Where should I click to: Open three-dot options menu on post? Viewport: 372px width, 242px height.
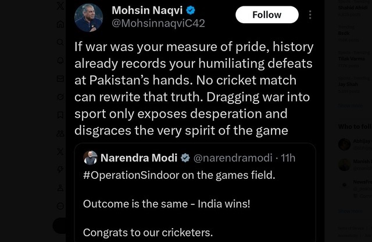310,15
